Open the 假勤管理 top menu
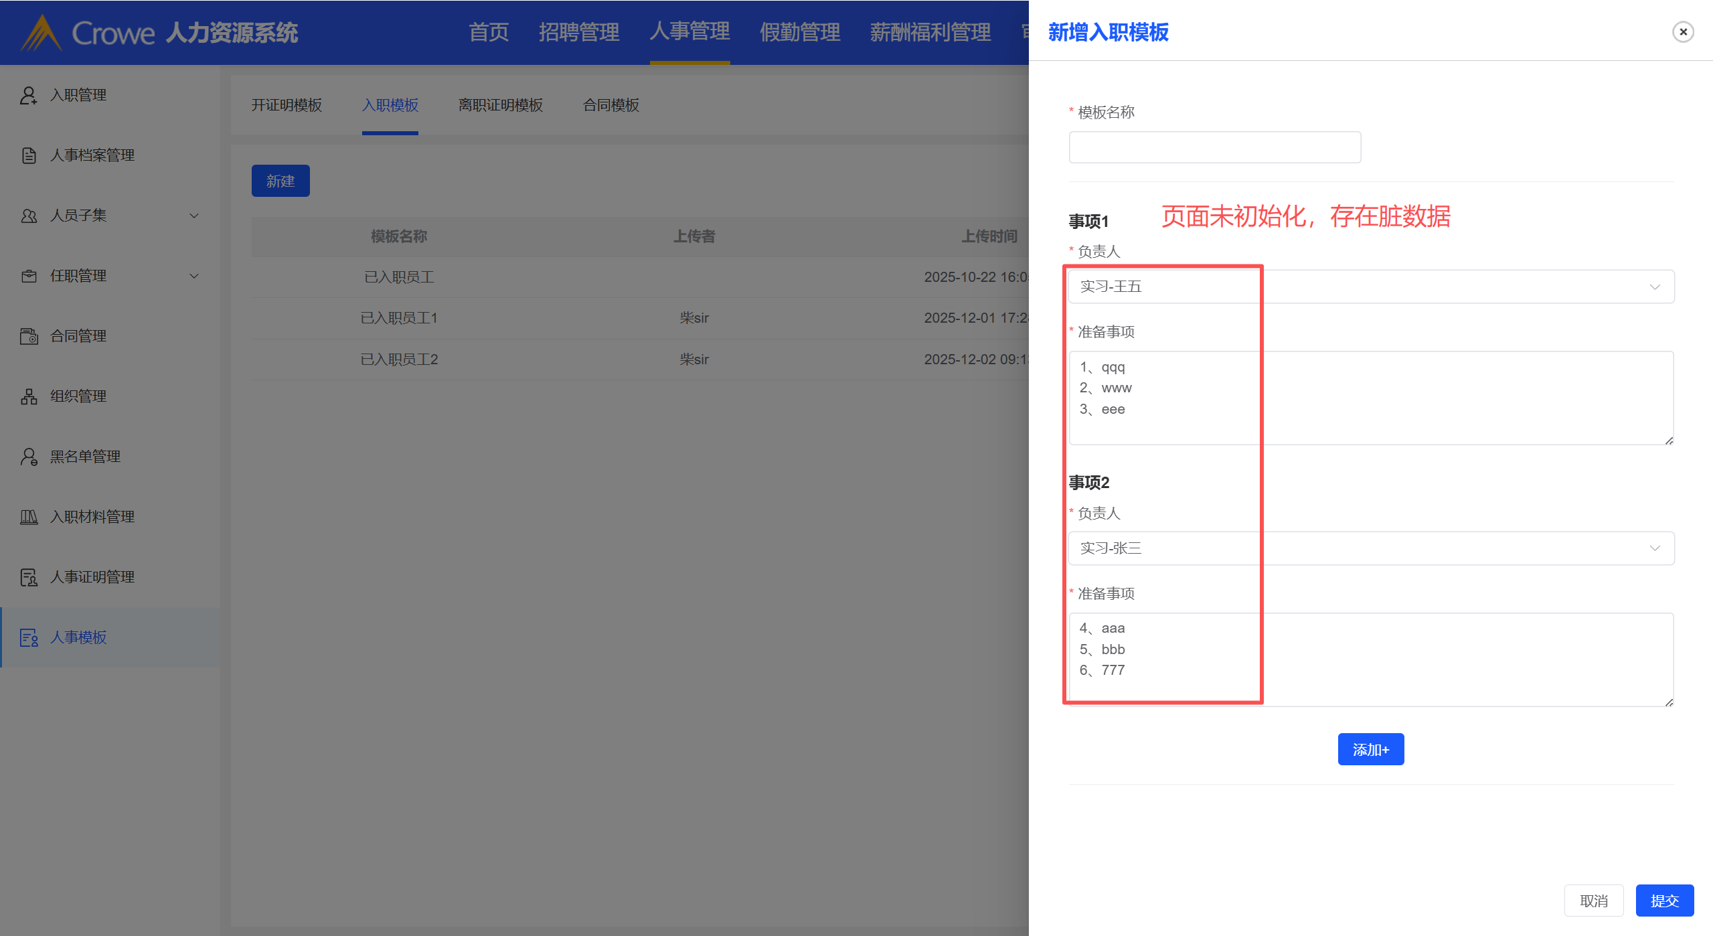The height and width of the screenshot is (936, 1713). 799,31
